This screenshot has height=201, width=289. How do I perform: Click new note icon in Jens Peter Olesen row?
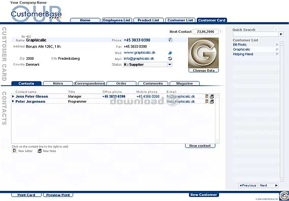(x=212, y=96)
